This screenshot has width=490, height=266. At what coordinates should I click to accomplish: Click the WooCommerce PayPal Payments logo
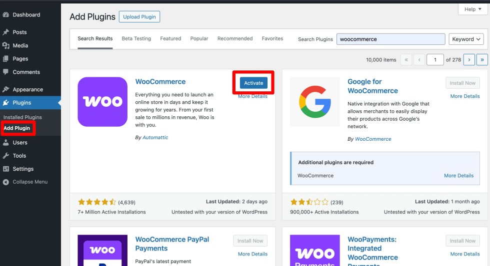102,250
